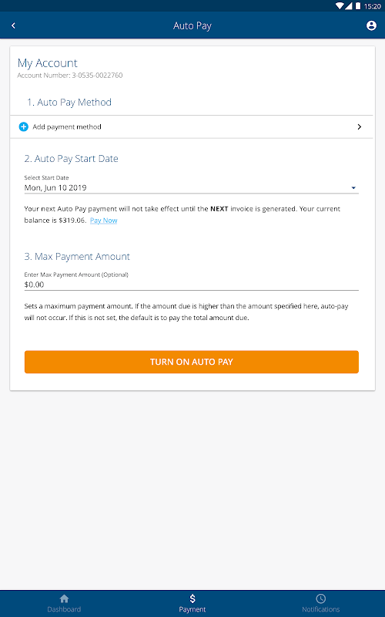
Task: Expand the start date dropdown arrow
Action: [353, 187]
